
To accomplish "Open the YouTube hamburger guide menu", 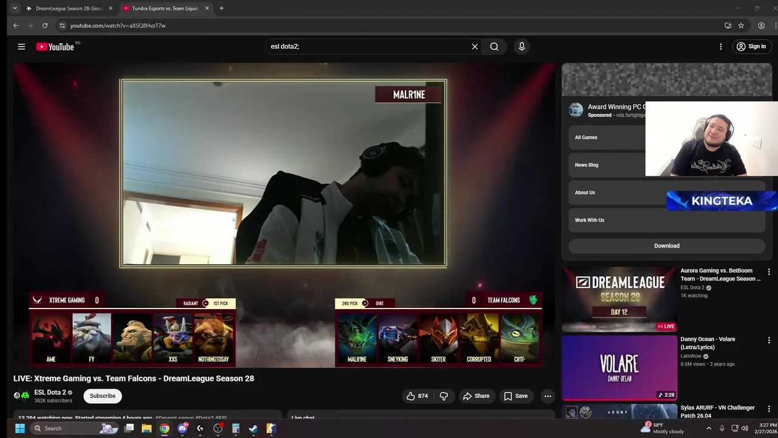I will (x=21, y=47).
